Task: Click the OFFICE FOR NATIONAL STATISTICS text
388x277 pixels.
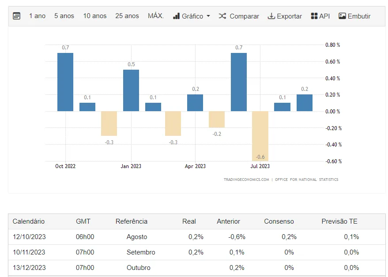Action: [x=307, y=180]
